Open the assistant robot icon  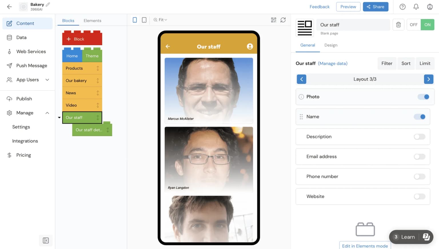point(430,7)
